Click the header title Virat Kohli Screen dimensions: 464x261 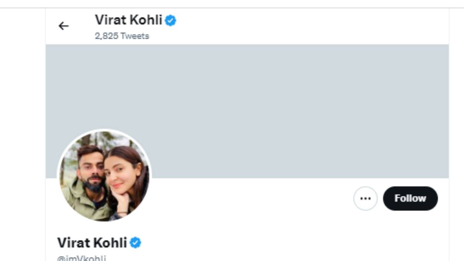pyautogui.click(x=130, y=20)
